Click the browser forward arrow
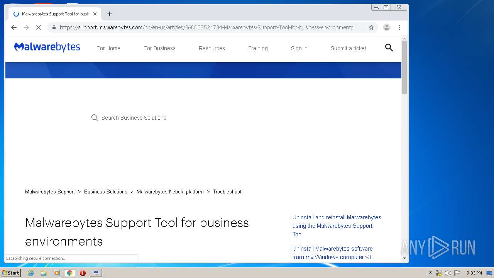This screenshot has height=278, width=494. pyautogui.click(x=26, y=27)
